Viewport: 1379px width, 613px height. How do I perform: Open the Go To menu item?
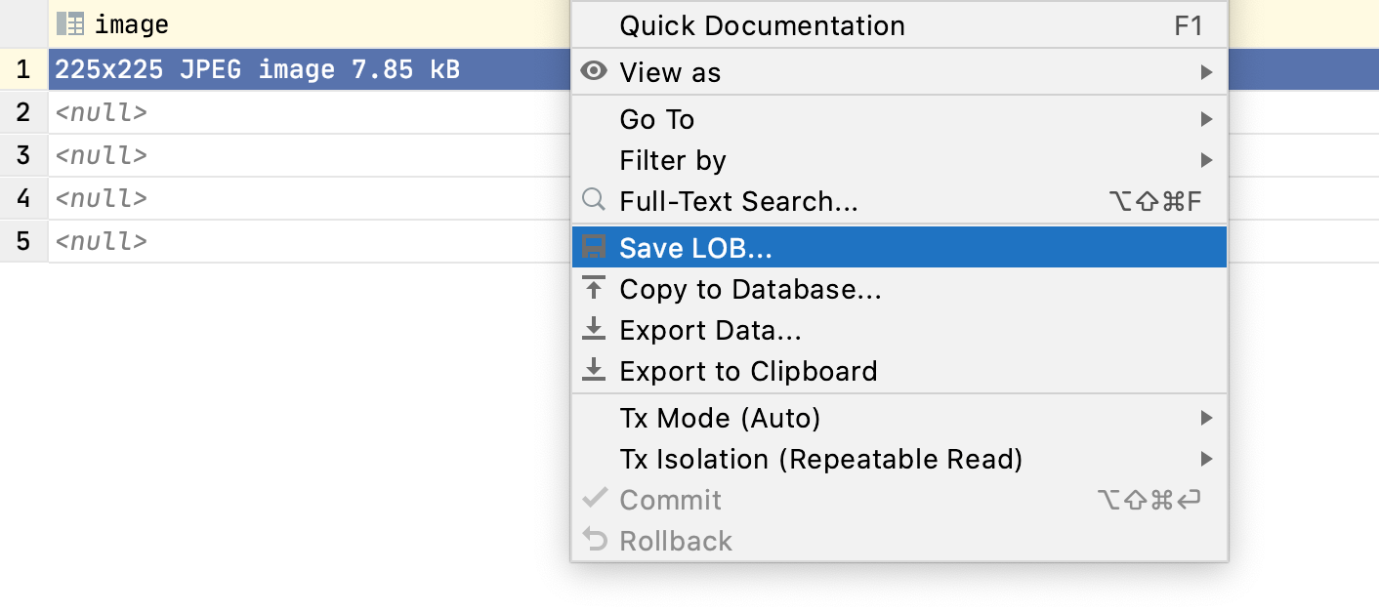point(656,118)
